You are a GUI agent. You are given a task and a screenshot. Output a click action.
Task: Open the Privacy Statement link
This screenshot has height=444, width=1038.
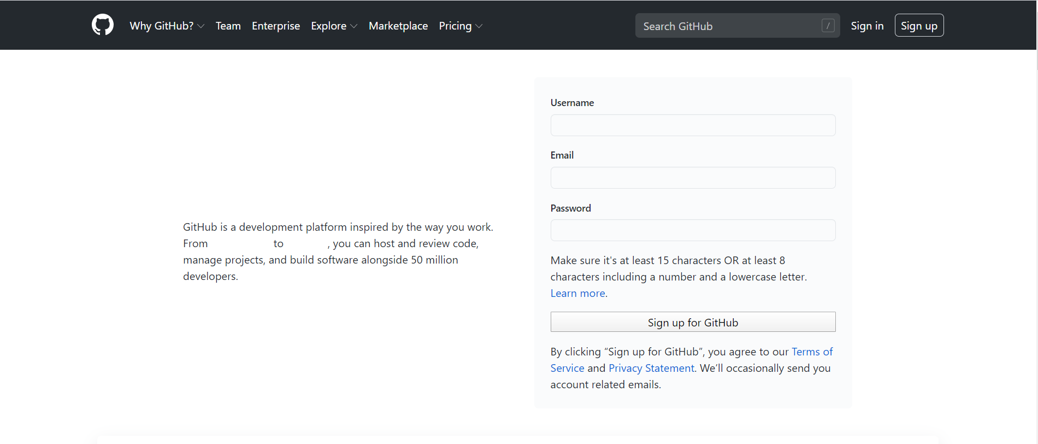coord(651,368)
